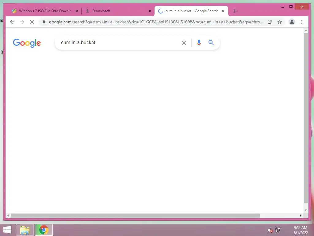Screen dimensions: 314x236
Task: Select the Google Search tab
Action: (x=192, y=11)
